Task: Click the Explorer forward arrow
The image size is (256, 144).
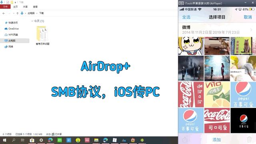Action: (x=9, y=13)
